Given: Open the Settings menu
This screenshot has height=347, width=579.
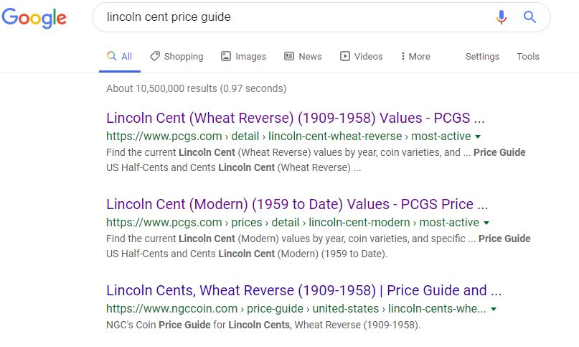Looking at the screenshot, I should coord(482,56).
